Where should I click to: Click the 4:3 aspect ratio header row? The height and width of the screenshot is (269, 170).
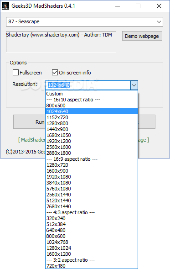[92, 212]
